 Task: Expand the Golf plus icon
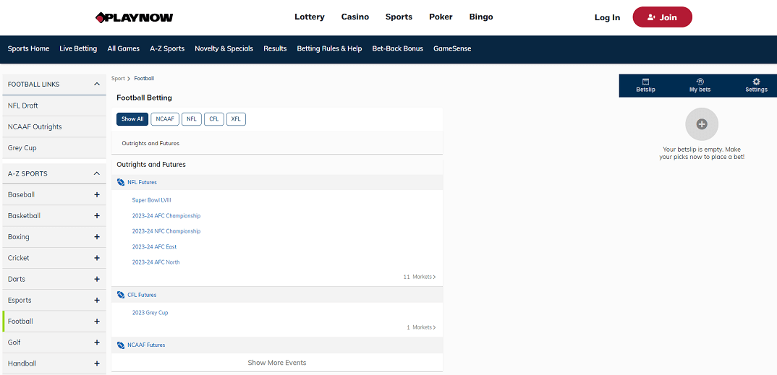[97, 342]
